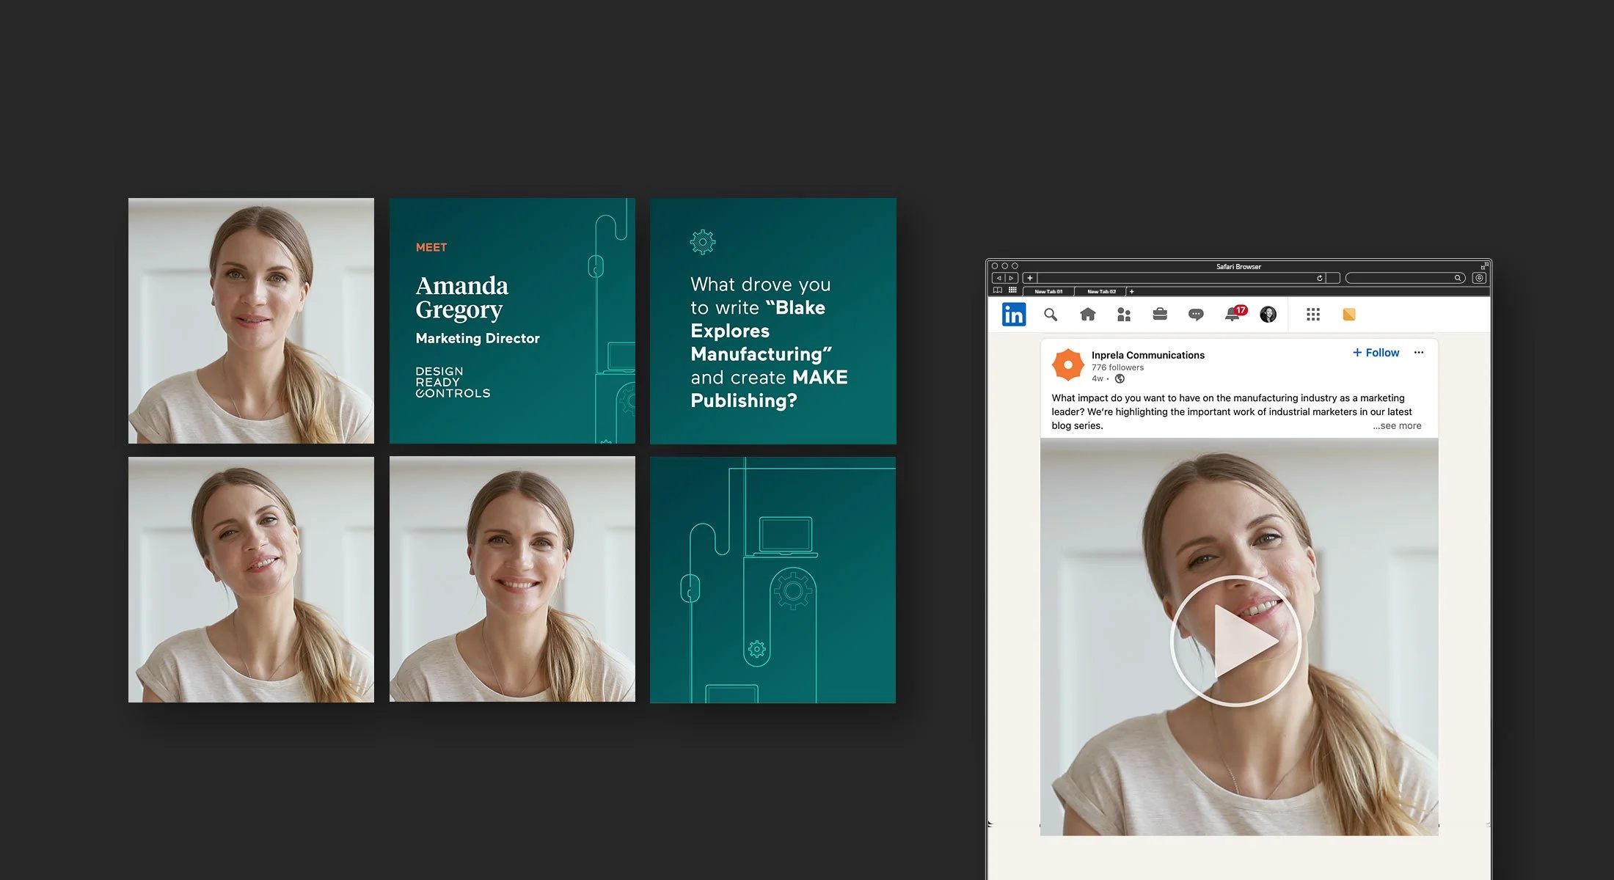Open post options three-dot menu

pyautogui.click(x=1419, y=353)
